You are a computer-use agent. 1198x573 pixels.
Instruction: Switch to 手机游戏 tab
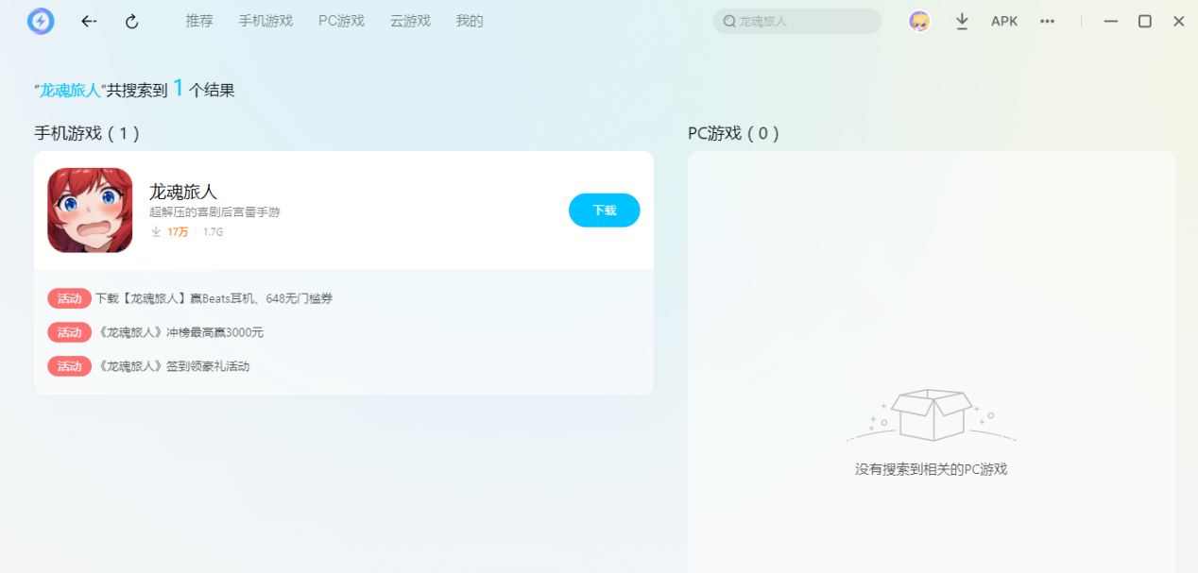(x=265, y=21)
